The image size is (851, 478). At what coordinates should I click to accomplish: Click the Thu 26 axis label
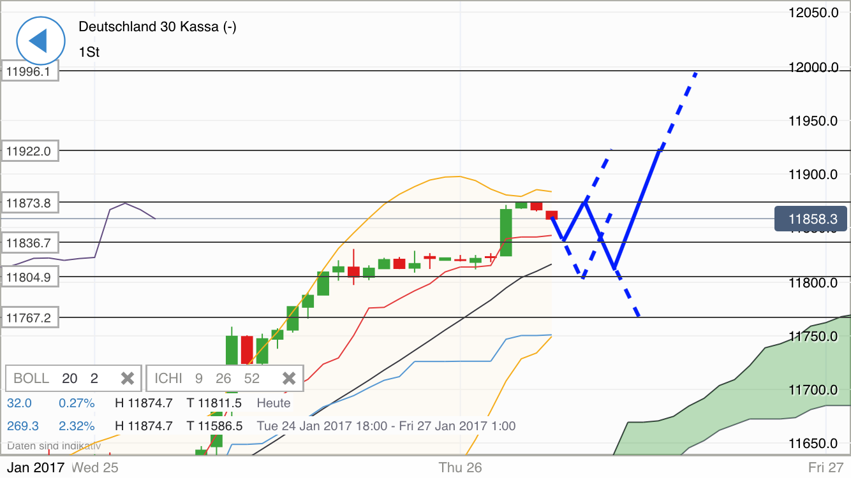461,467
